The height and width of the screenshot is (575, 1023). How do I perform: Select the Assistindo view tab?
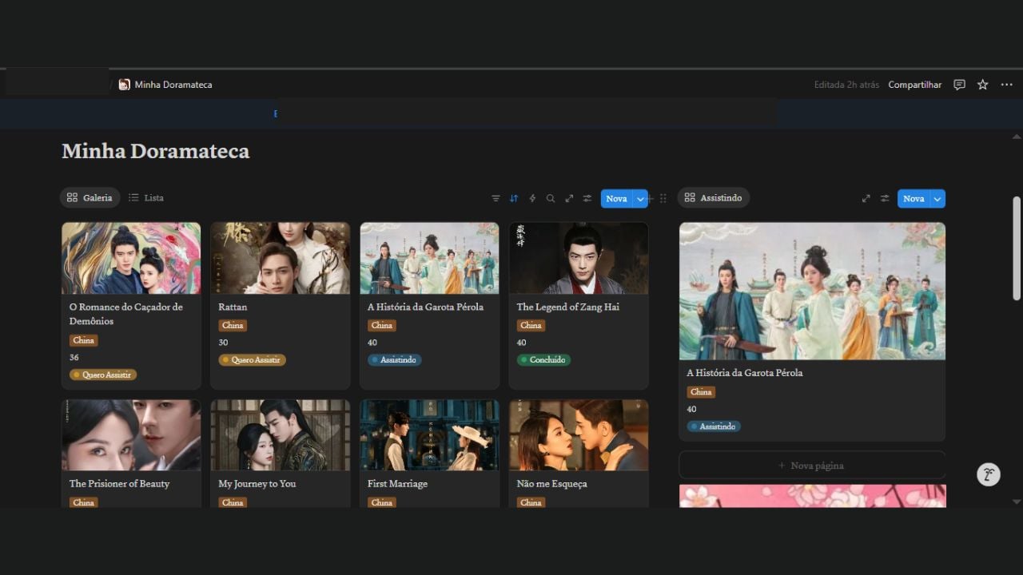(714, 198)
